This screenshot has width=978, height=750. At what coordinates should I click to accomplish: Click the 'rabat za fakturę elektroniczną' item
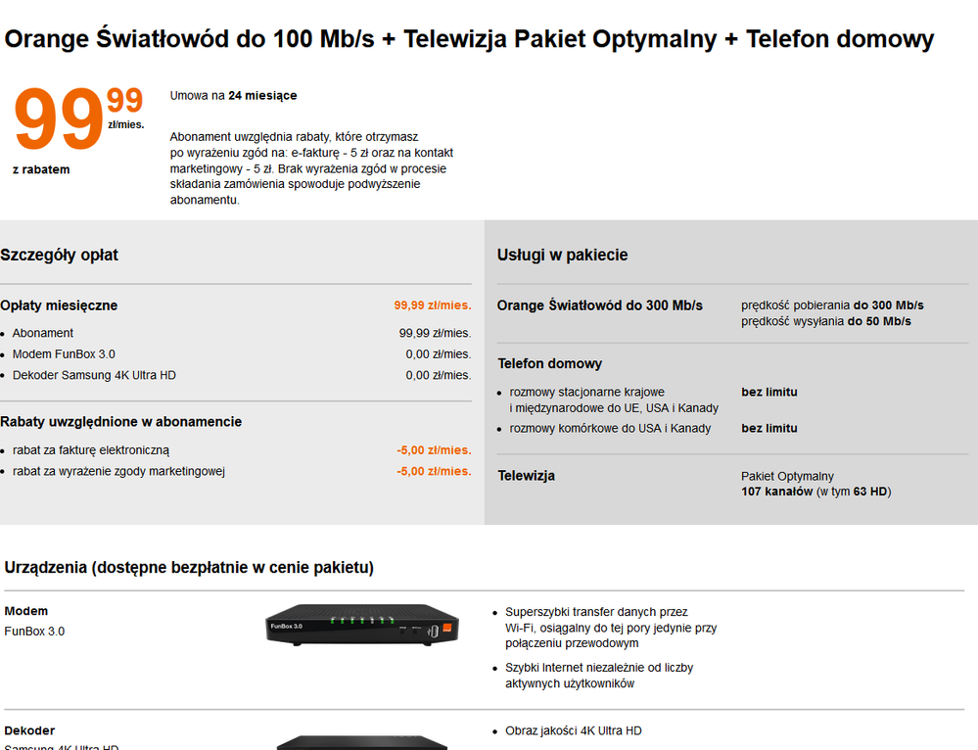click(91, 450)
